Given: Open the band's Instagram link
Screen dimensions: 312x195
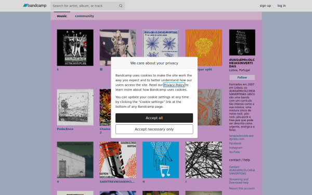Looking at the screenshot, I should point(236,148).
